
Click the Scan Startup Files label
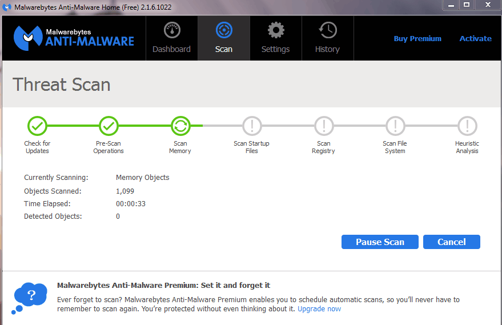(x=252, y=147)
